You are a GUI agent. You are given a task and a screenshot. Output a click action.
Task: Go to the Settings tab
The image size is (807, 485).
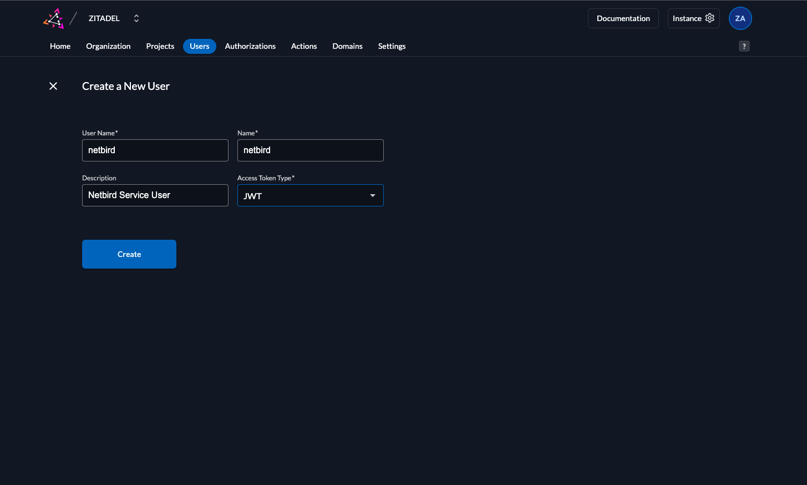click(x=392, y=46)
